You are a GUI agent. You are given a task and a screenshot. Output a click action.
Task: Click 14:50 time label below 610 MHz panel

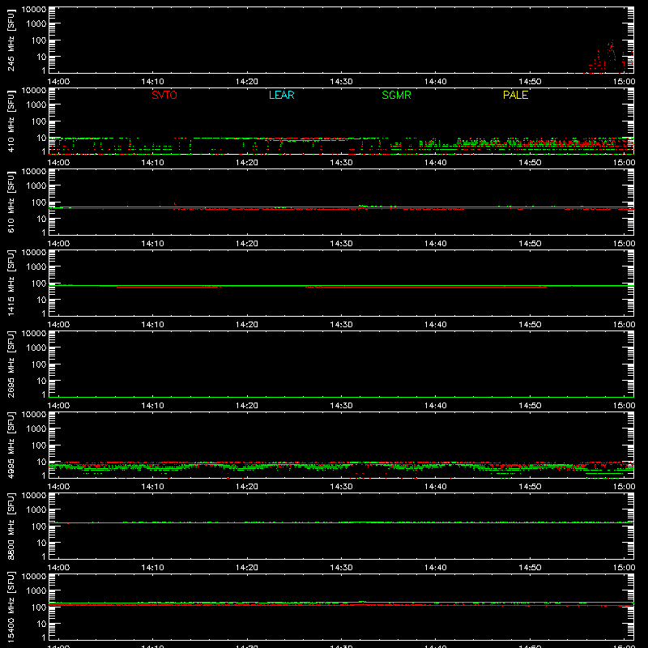click(x=530, y=244)
